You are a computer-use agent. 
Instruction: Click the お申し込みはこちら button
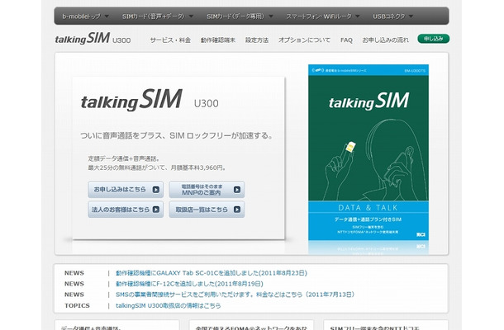click(126, 190)
